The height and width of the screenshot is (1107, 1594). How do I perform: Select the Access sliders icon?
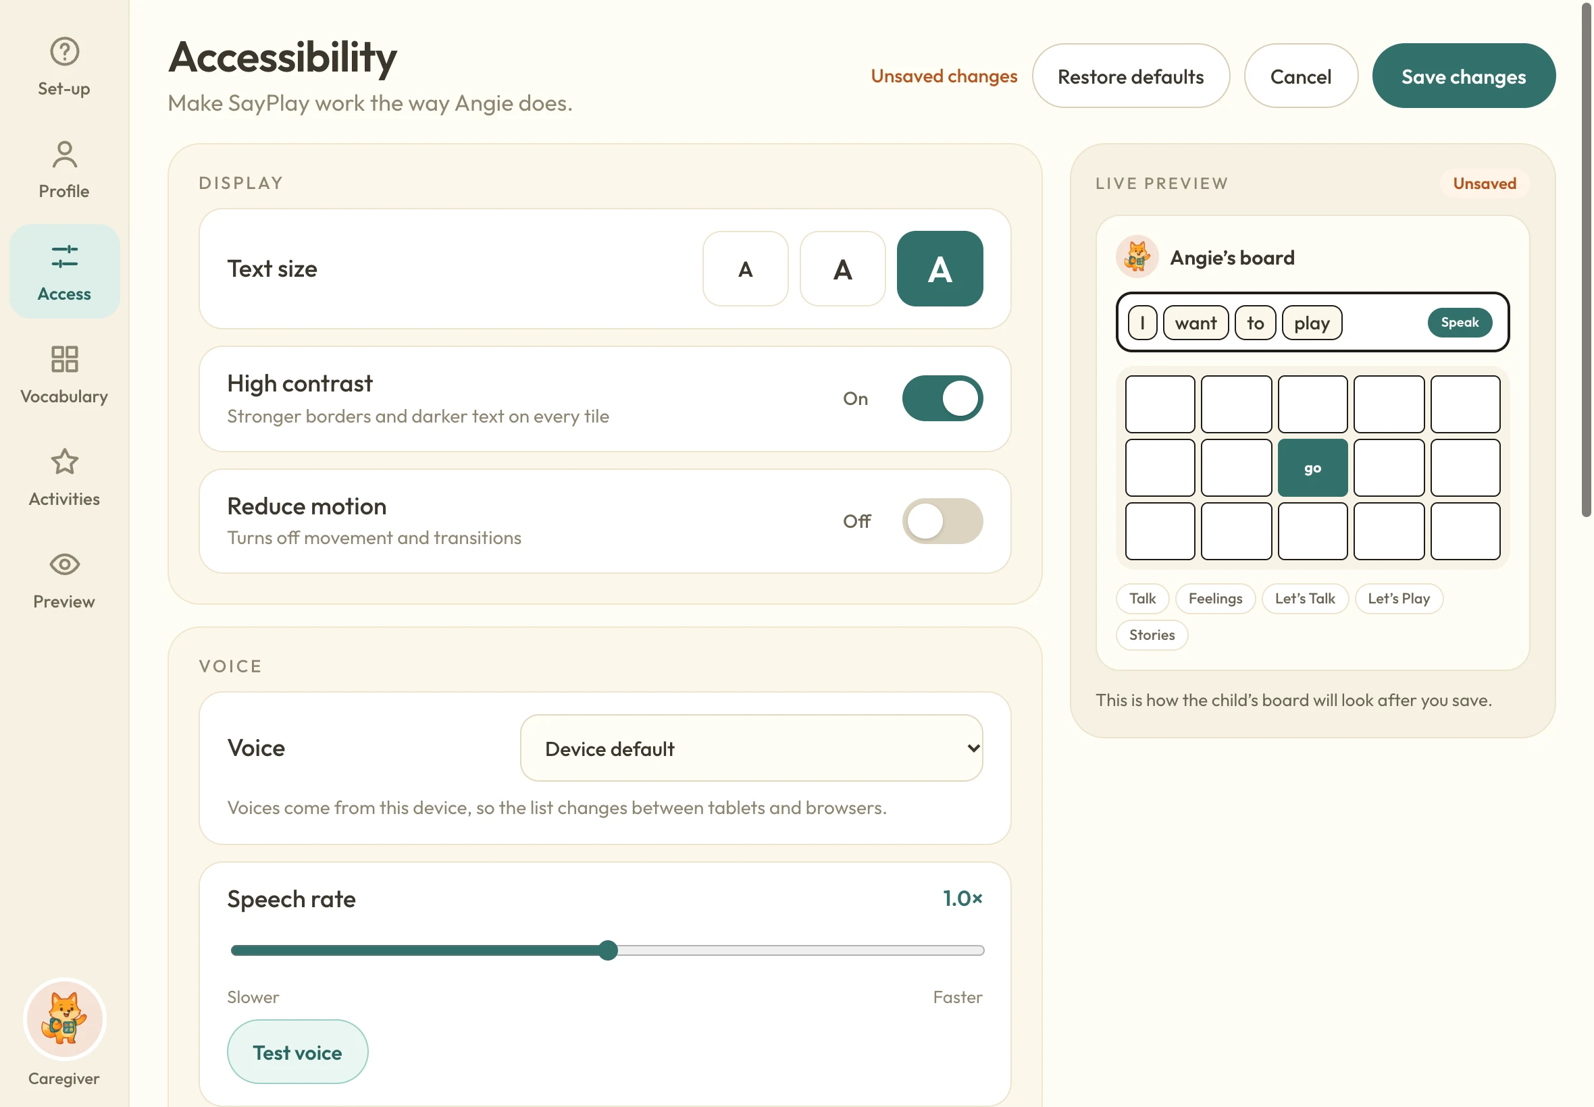(65, 256)
